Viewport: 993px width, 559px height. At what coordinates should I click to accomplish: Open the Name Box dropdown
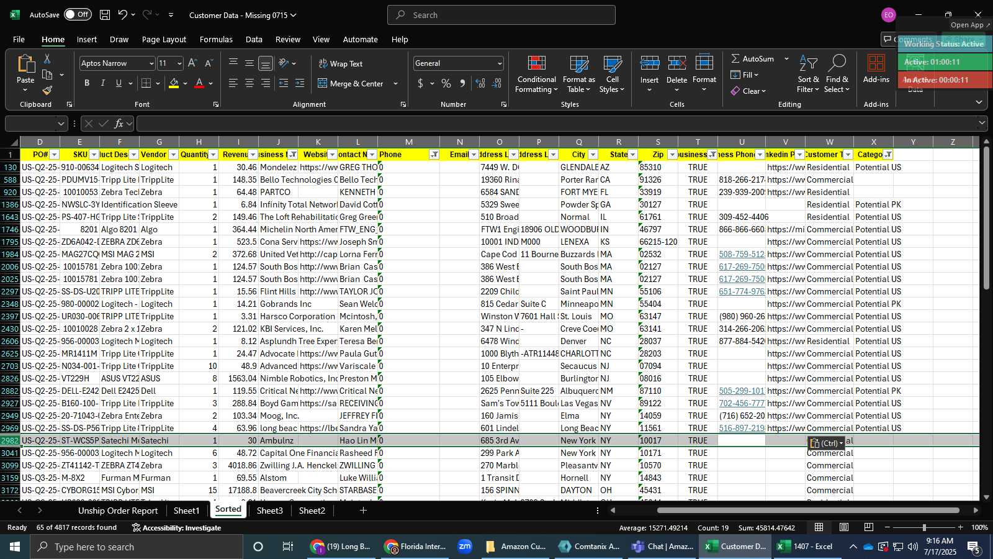click(60, 124)
